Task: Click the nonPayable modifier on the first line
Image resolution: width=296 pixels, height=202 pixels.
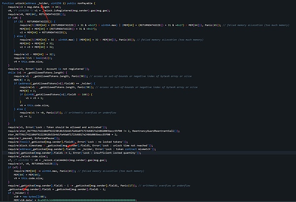Action: pyautogui.click(x=85, y=3)
